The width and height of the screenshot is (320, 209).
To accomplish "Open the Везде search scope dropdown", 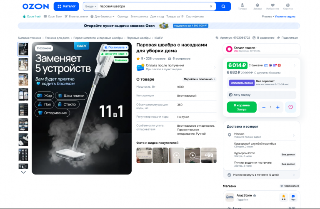I will [91, 6].
